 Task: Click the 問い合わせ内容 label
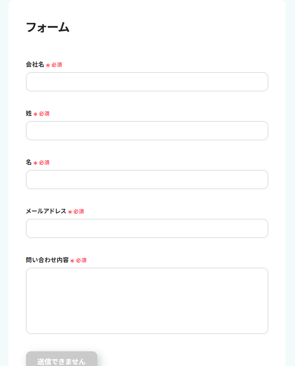point(47,260)
